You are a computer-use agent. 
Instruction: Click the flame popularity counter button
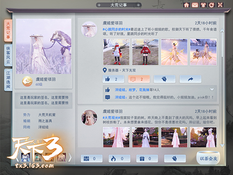tap(119, 159)
